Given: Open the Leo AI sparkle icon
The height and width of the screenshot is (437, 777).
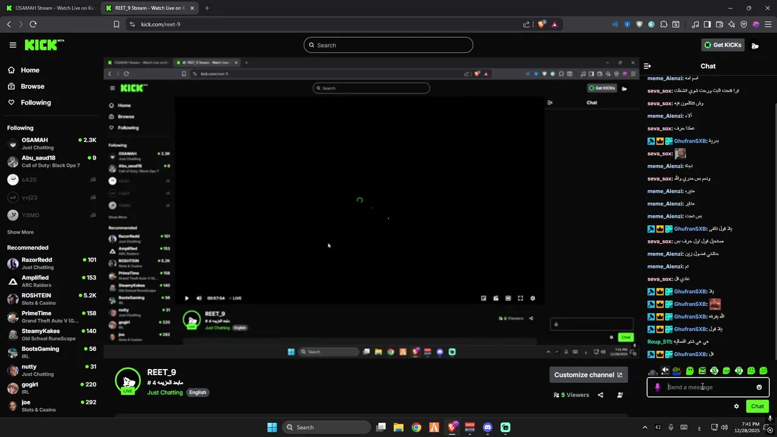Looking at the screenshot, I should (731, 24).
